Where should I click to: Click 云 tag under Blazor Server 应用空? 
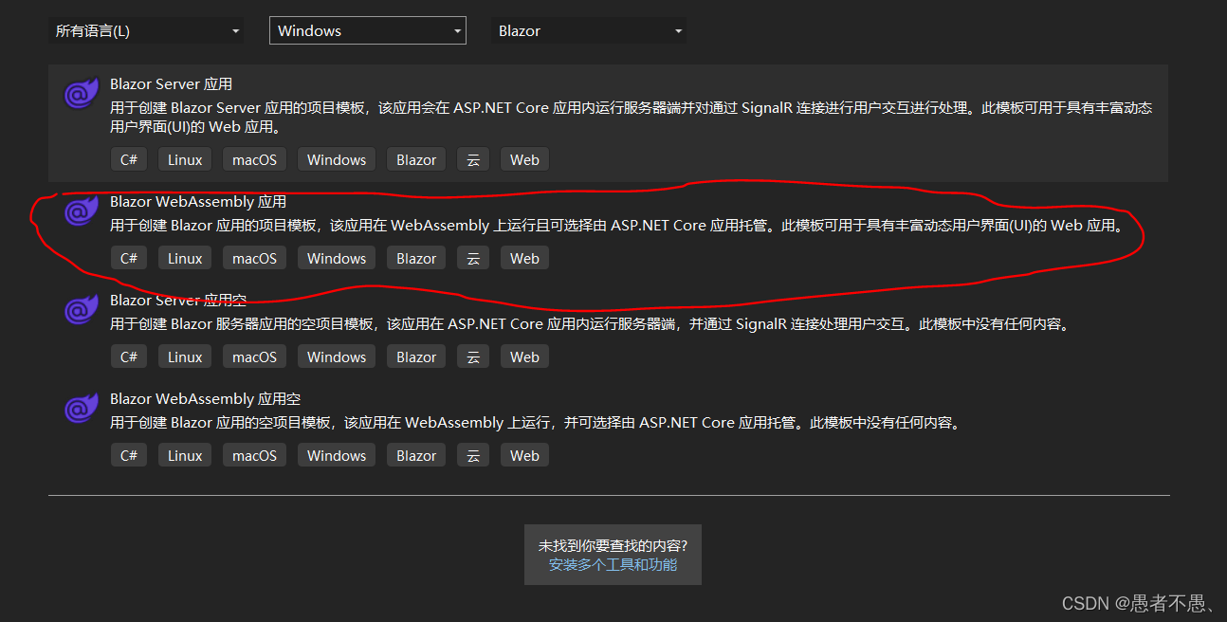pos(473,357)
